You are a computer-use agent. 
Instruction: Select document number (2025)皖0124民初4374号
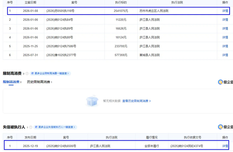pos(187,146)
